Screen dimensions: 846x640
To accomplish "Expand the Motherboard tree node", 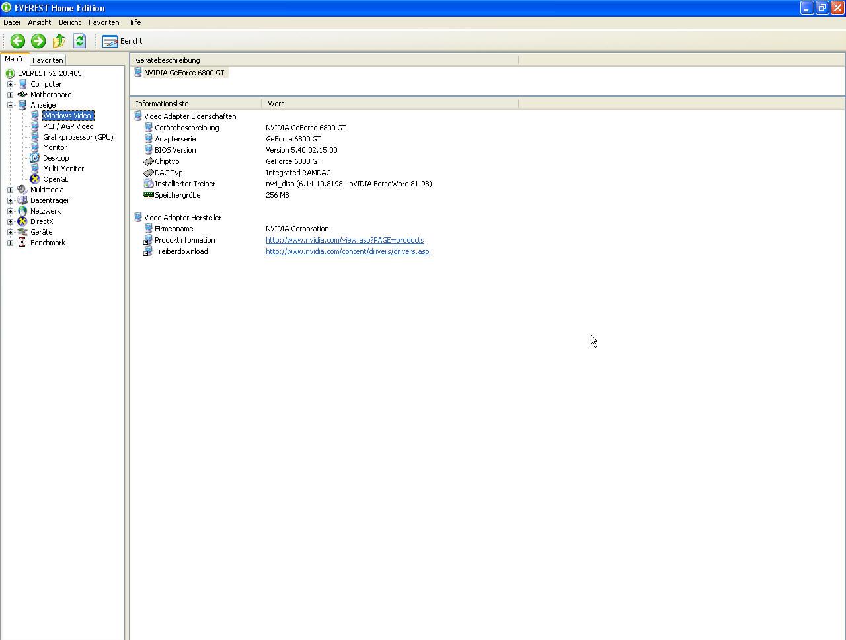I will 10,95.
